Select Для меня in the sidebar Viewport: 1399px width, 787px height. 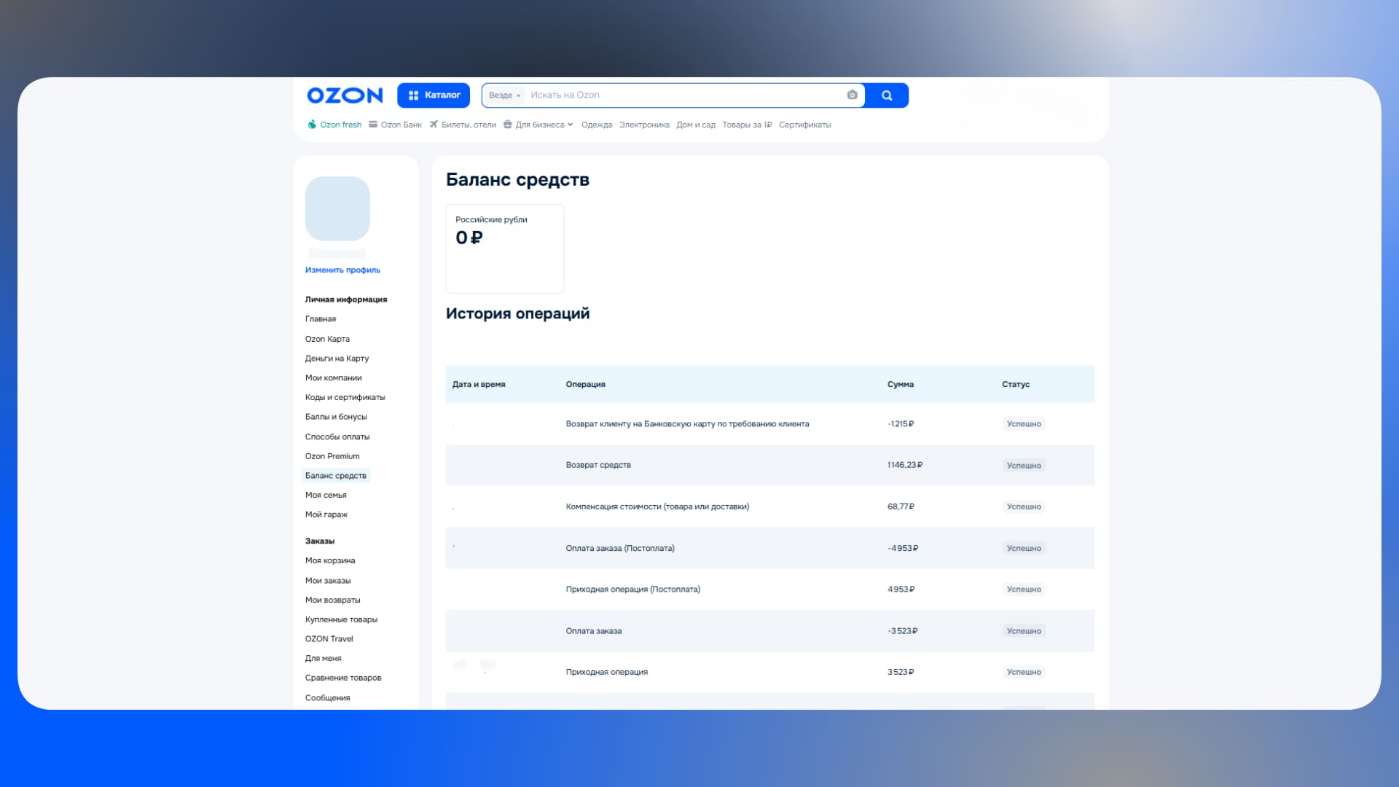click(x=323, y=659)
